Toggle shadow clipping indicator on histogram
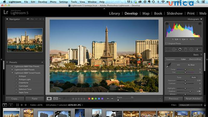 [x=167, y=24]
